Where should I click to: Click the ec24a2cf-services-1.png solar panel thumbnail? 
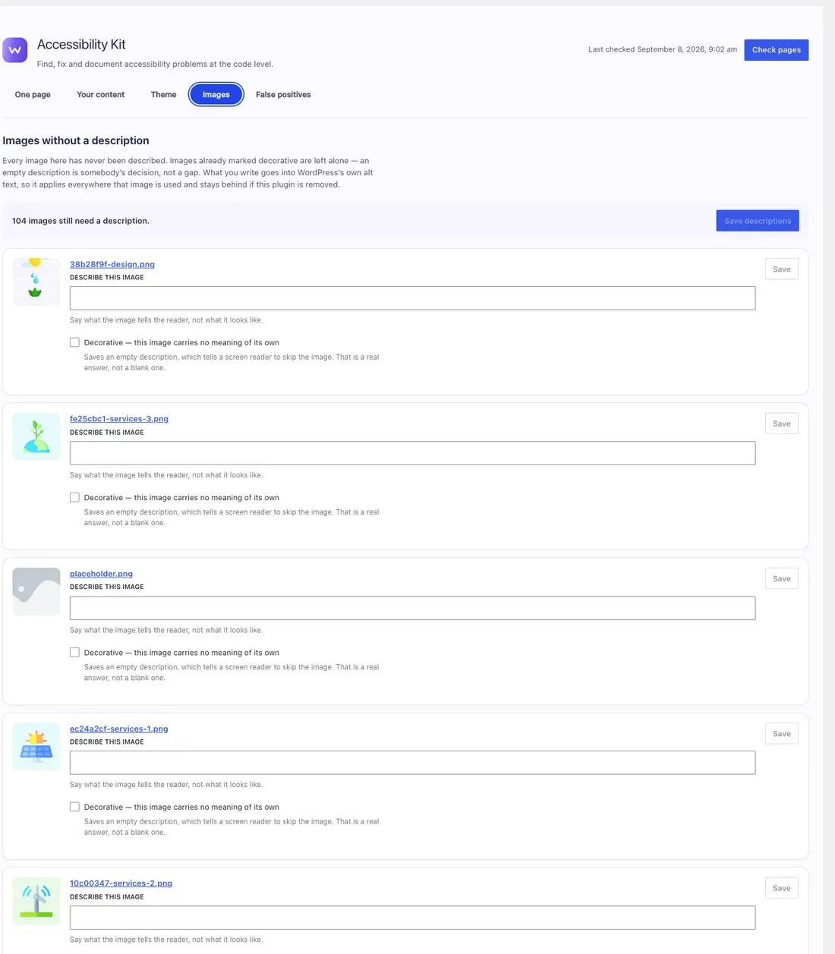pos(36,746)
